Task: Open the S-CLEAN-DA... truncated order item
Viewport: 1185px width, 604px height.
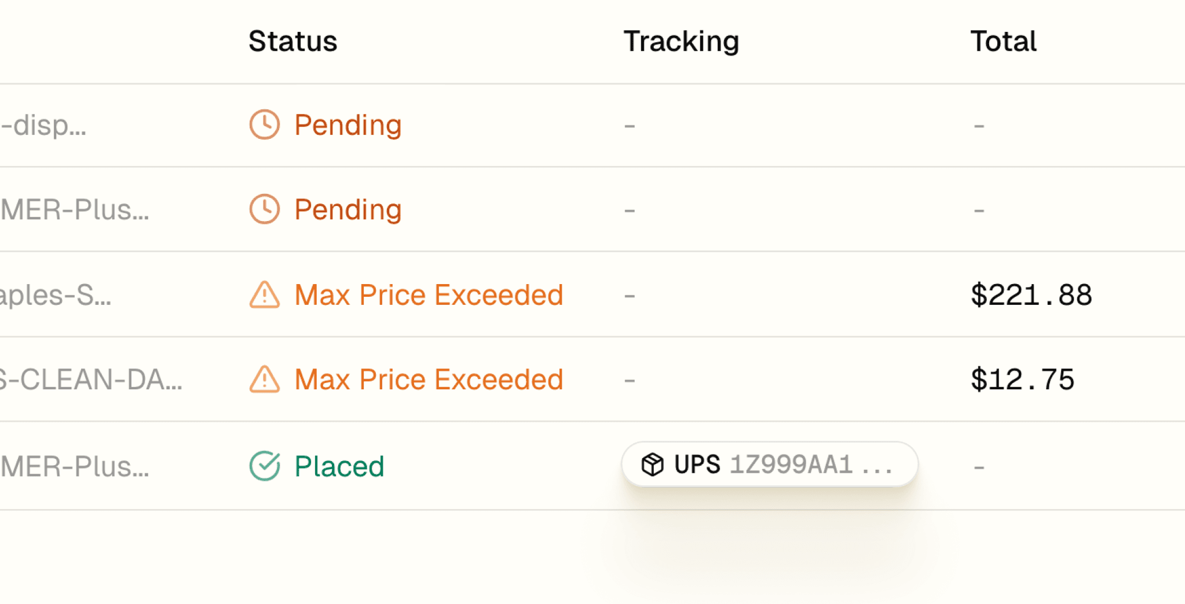Action: (91, 380)
